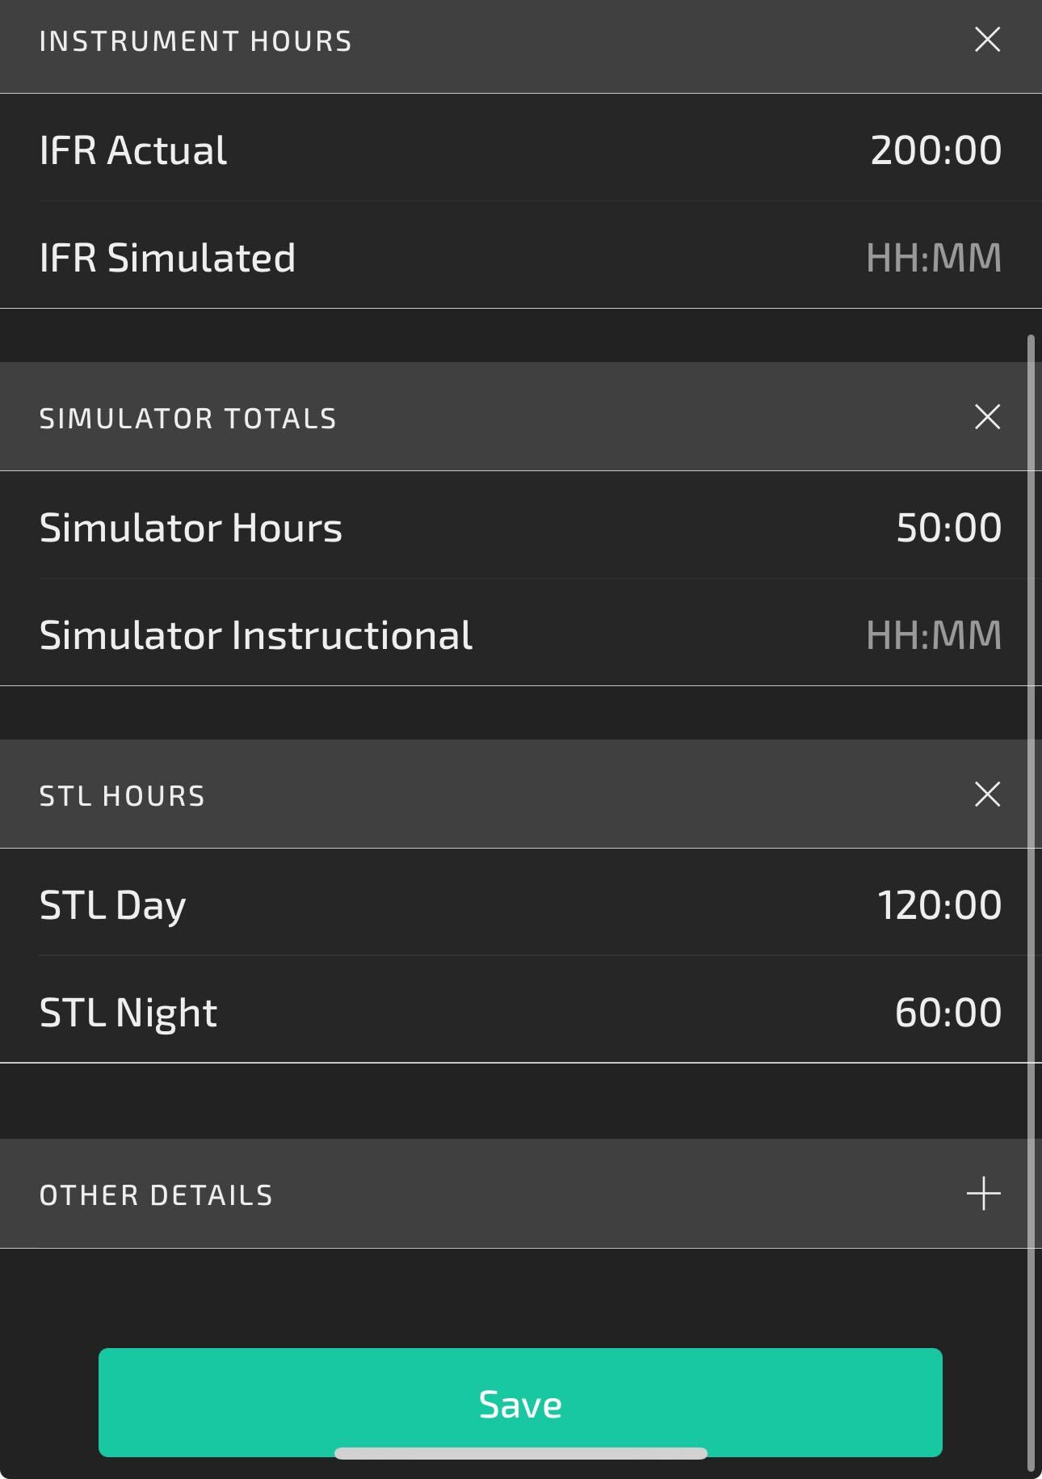Screen dimensions: 1042x1479
Task: Select the Simulator Instructional row label
Action: (x=255, y=635)
